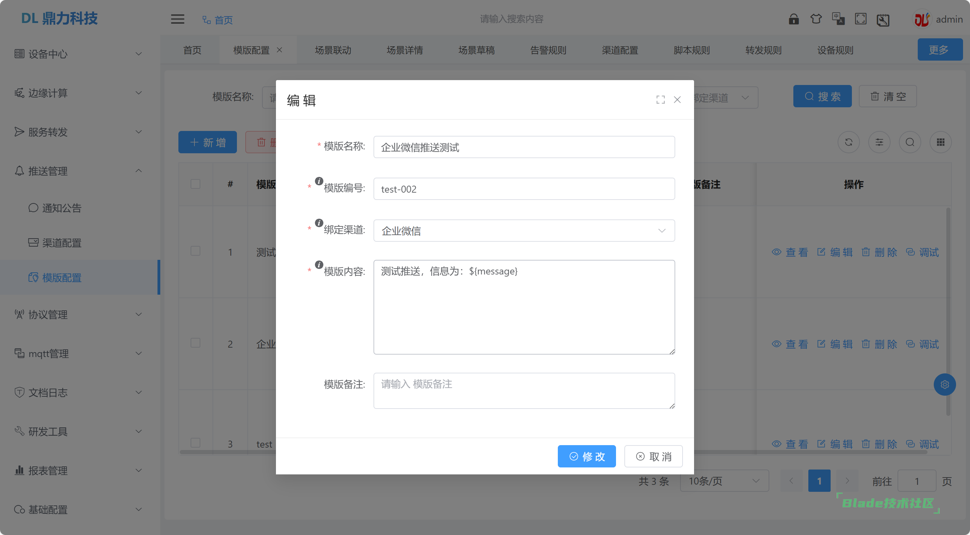The image size is (970, 535).
Task: Click the blue settings gear floating button
Action: [945, 385]
